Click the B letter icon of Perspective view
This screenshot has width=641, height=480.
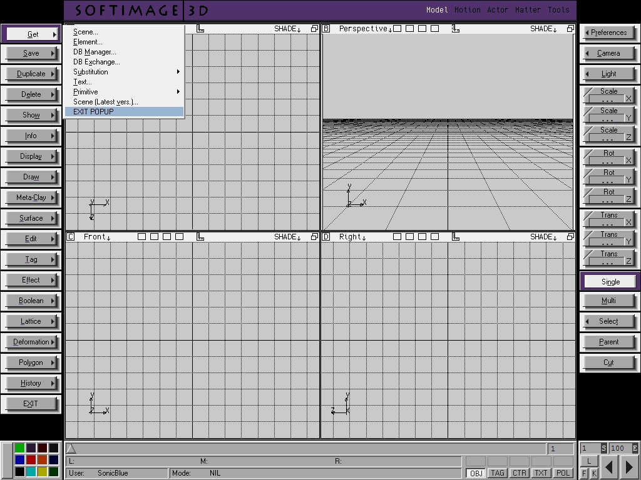pos(326,29)
